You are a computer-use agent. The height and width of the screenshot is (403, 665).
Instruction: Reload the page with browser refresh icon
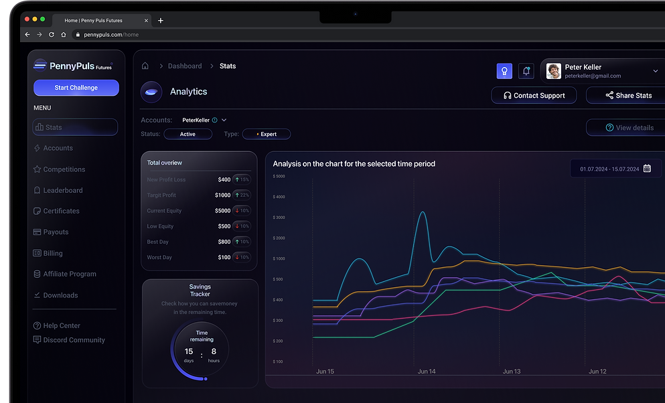coord(52,35)
